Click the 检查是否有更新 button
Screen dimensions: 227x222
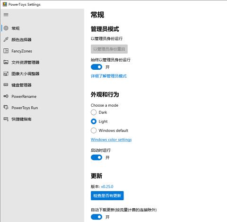click(107, 195)
